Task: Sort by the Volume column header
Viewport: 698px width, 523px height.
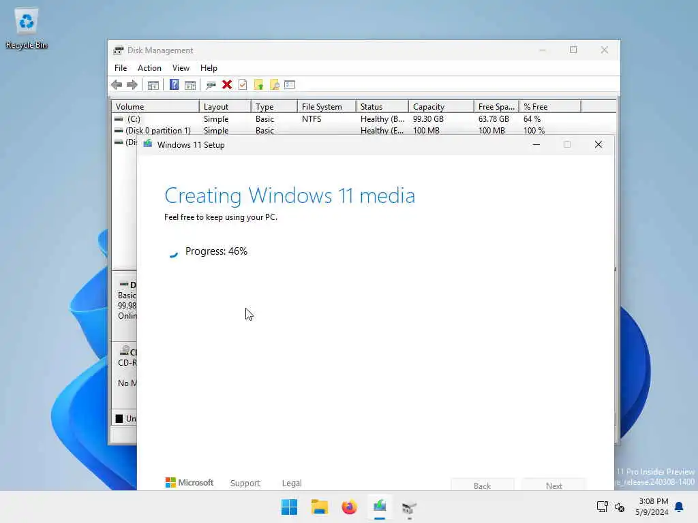Action: pos(155,107)
